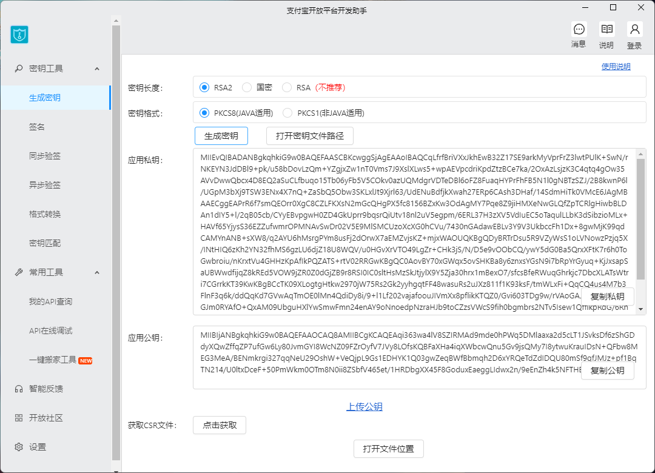This screenshot has width=655, height=473.
Task: Click the 上传公钥 link
Action: coord(364,406)
